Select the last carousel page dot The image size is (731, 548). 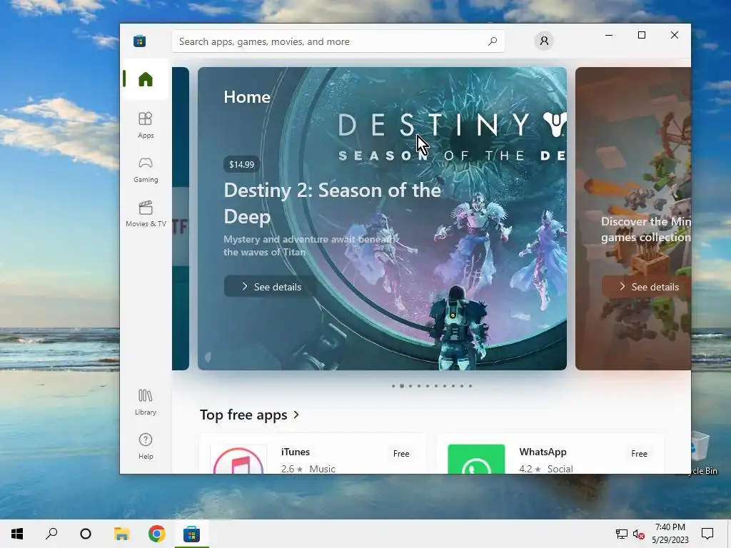tap(470, 386)
